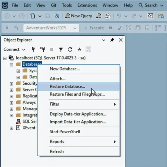Click the Execute button
The width and height of the screenshot is (167, 167).
point(94,28)
